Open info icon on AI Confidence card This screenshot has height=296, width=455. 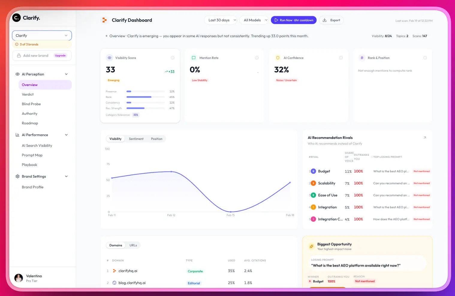pyautogui.click(x=341, y=58)
